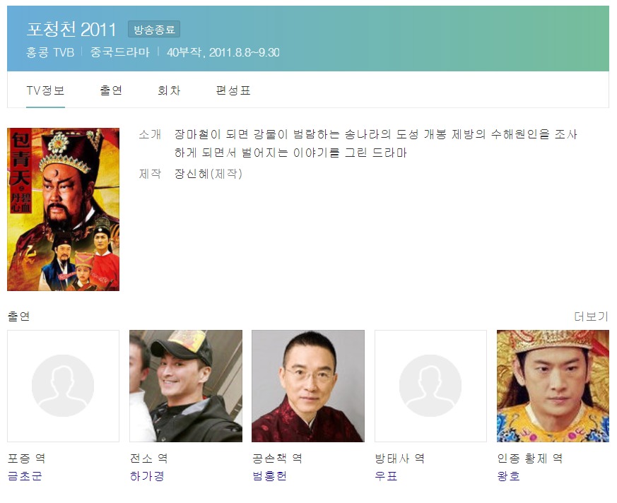Follow the 왕호 actor link
The height and width of the screenshot is (503, 617).
508,476
